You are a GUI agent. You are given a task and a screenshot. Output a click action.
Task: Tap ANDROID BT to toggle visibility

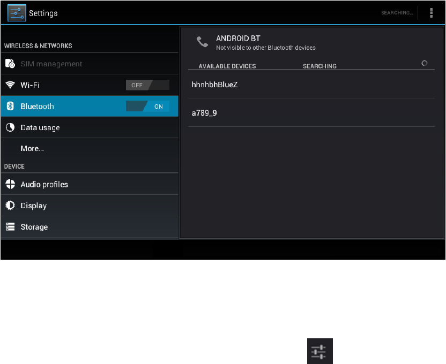point(238,39)
